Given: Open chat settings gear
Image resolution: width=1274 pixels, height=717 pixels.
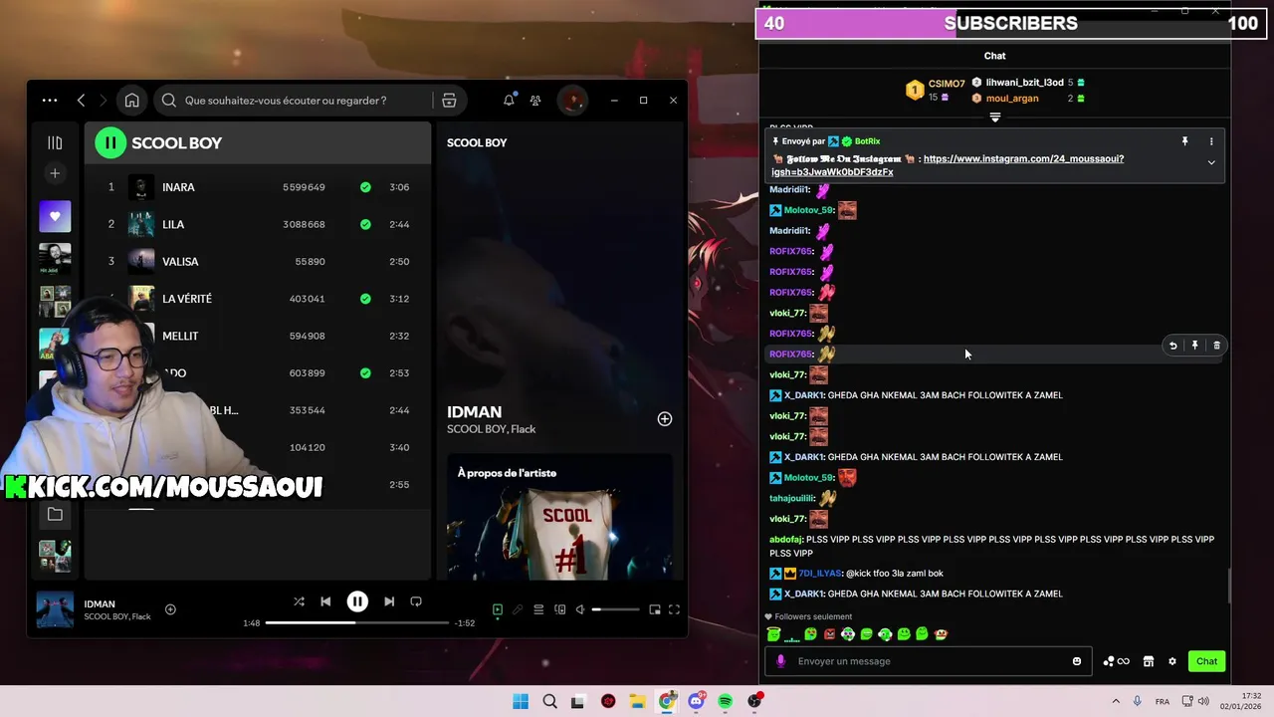Looking at the screenshot, I should tap(1172, 661).
